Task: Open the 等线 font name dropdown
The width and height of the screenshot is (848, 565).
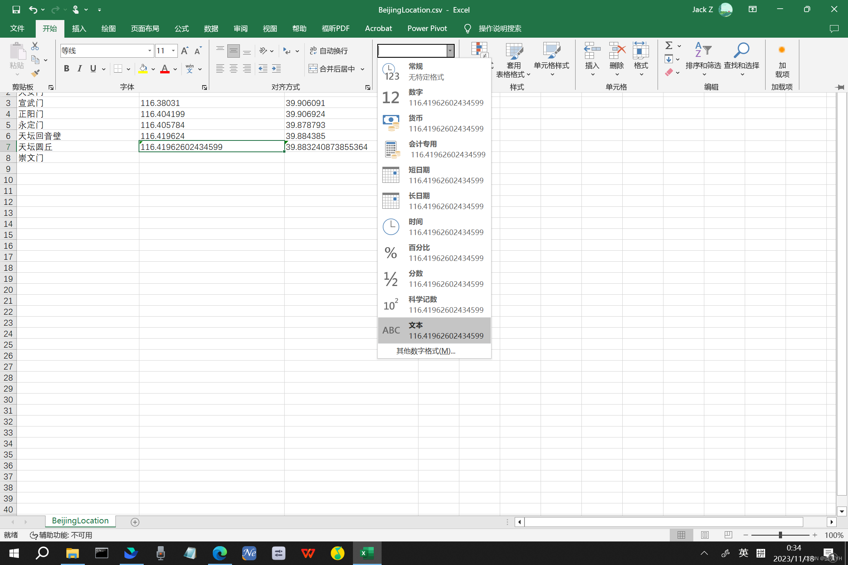Action: tap(150, 51)
